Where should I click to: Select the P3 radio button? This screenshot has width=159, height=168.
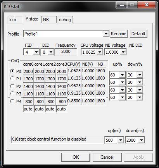(12, 93)
